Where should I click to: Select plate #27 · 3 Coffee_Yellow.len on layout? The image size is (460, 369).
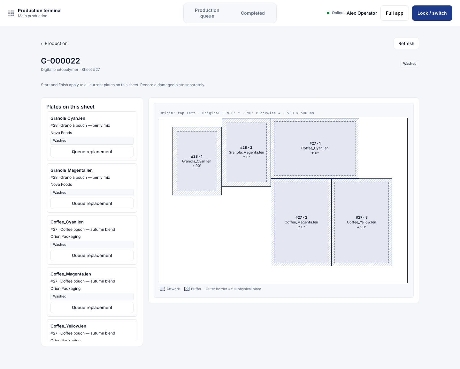pyautogui.click(x=362, y=222)
